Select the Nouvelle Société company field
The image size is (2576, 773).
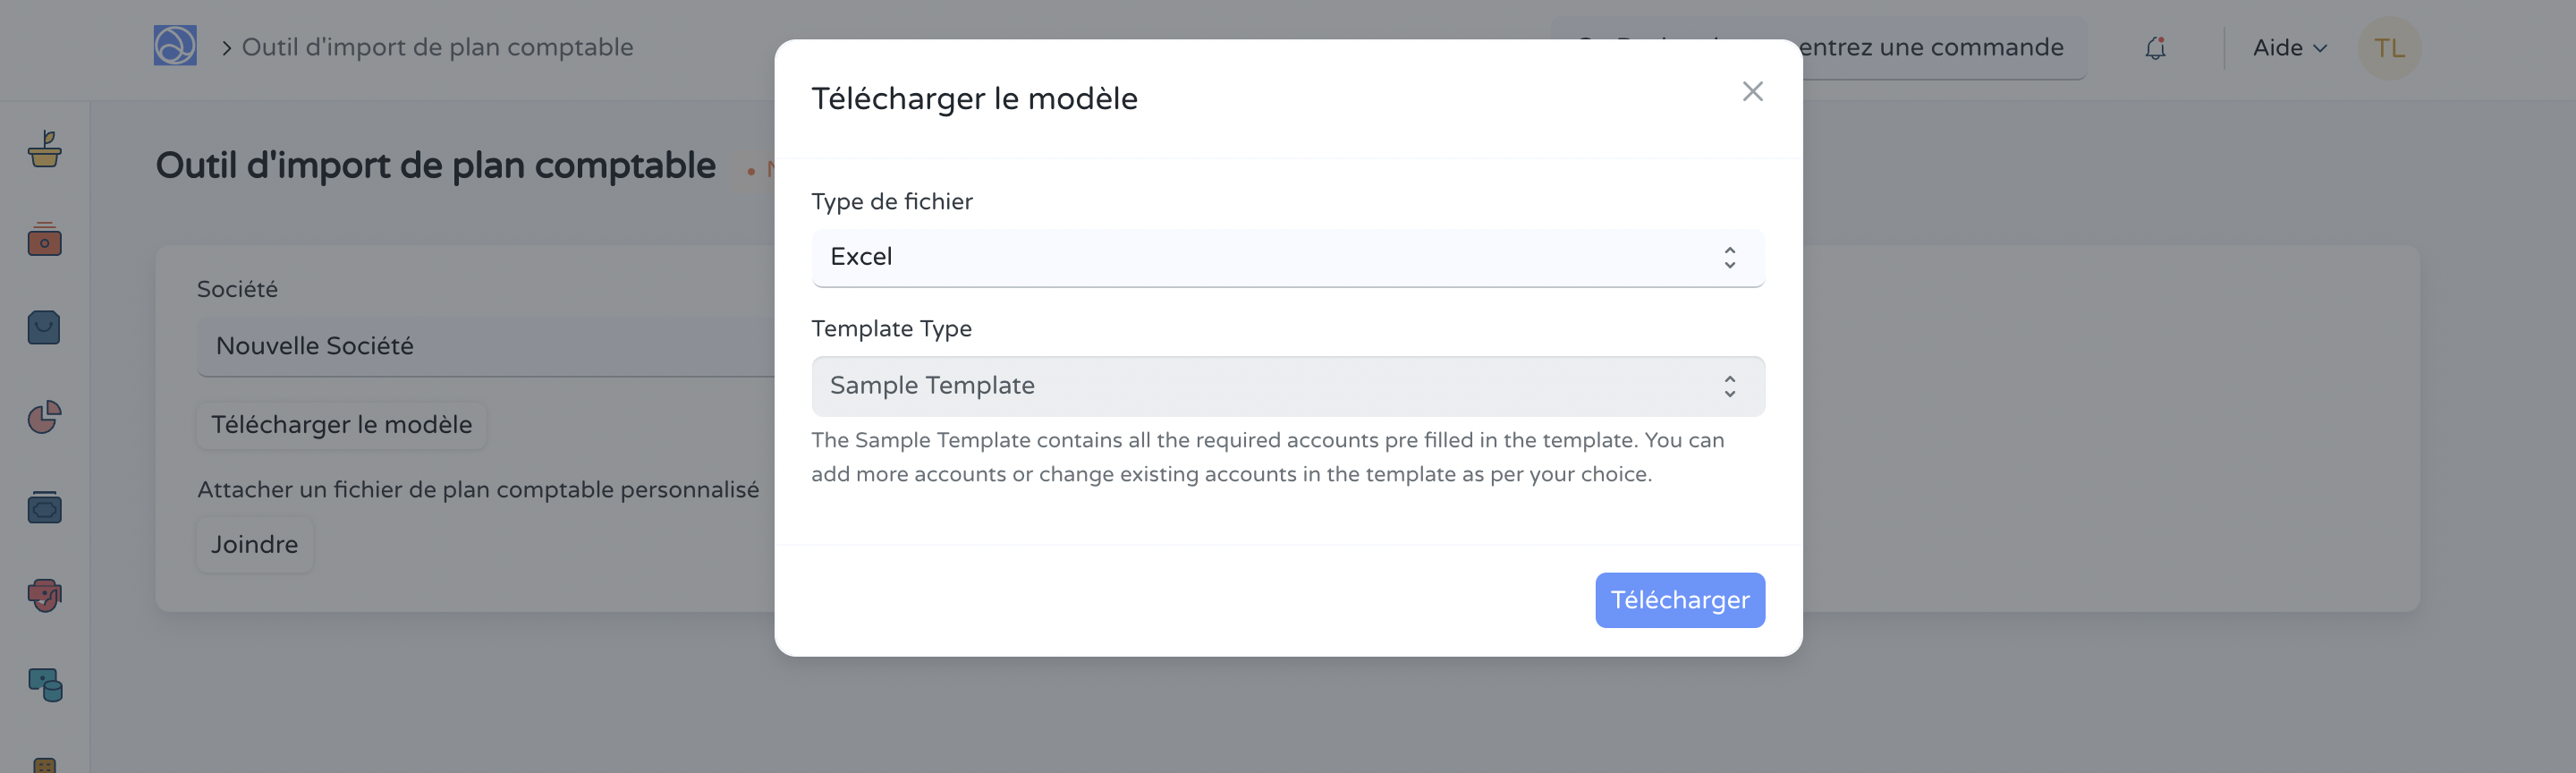coord(486,347)
